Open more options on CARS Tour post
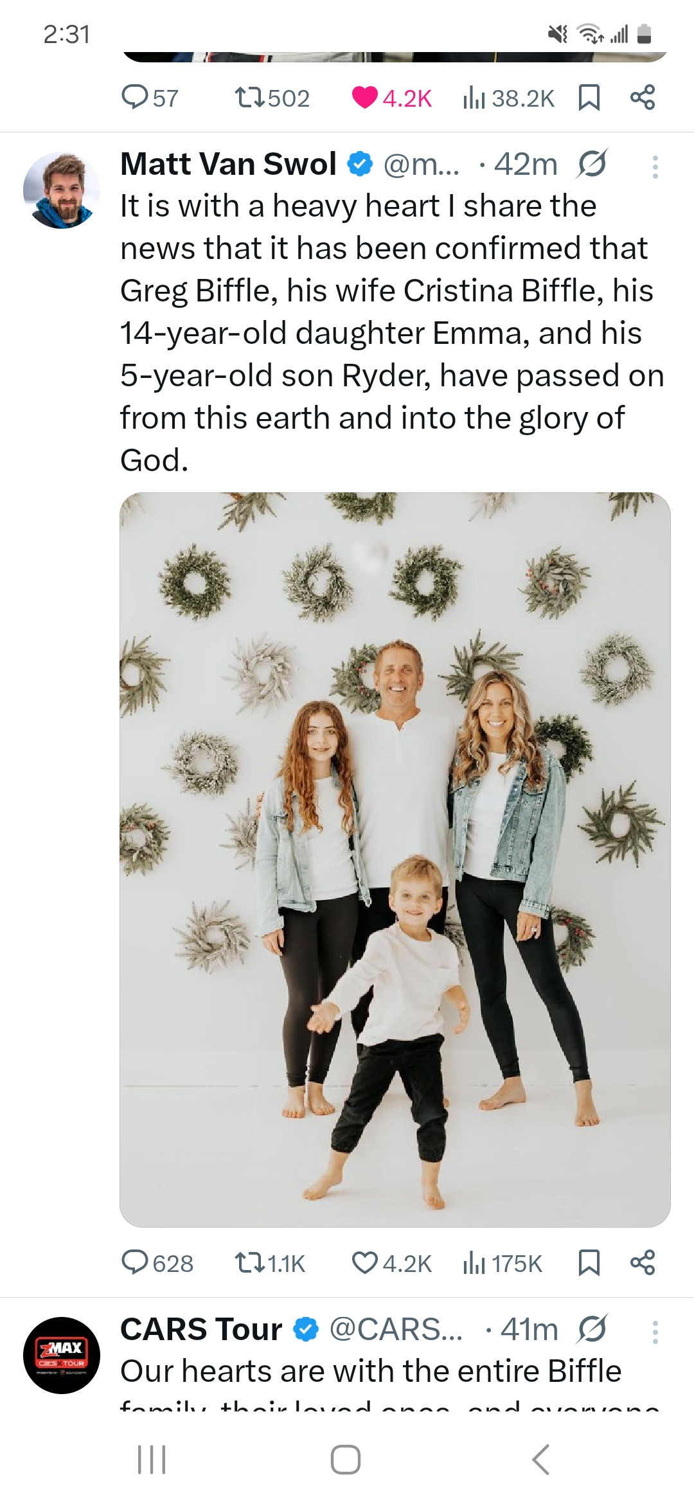 click(655, 1332)
